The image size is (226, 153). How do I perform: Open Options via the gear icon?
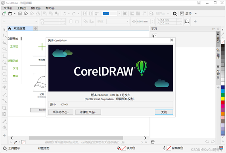click(174, 14)
